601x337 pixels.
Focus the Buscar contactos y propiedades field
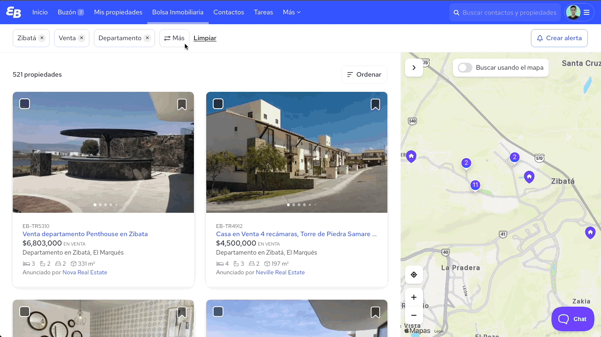[x=505, y=12]
